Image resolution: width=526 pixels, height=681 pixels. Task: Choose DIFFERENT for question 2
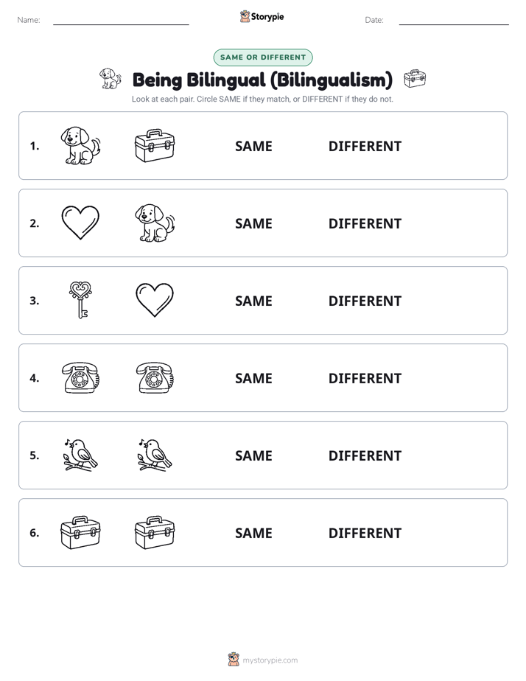(365, 223)
